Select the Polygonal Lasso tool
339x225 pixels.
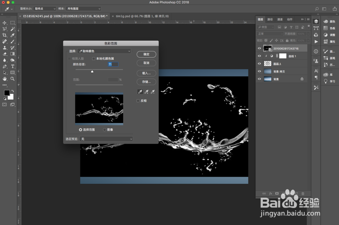(4, 29)
